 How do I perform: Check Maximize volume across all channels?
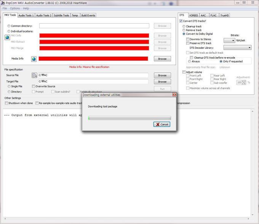coord(188,88)
